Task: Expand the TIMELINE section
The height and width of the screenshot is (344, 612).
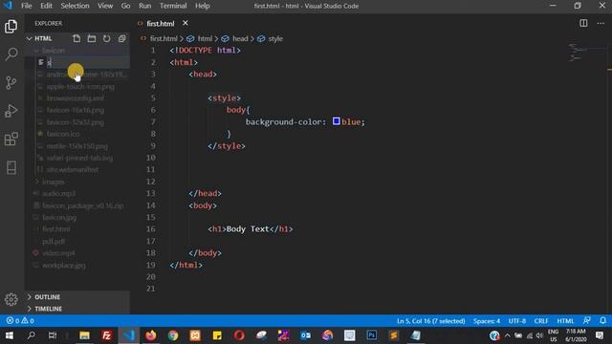Action: coord(48,309)
